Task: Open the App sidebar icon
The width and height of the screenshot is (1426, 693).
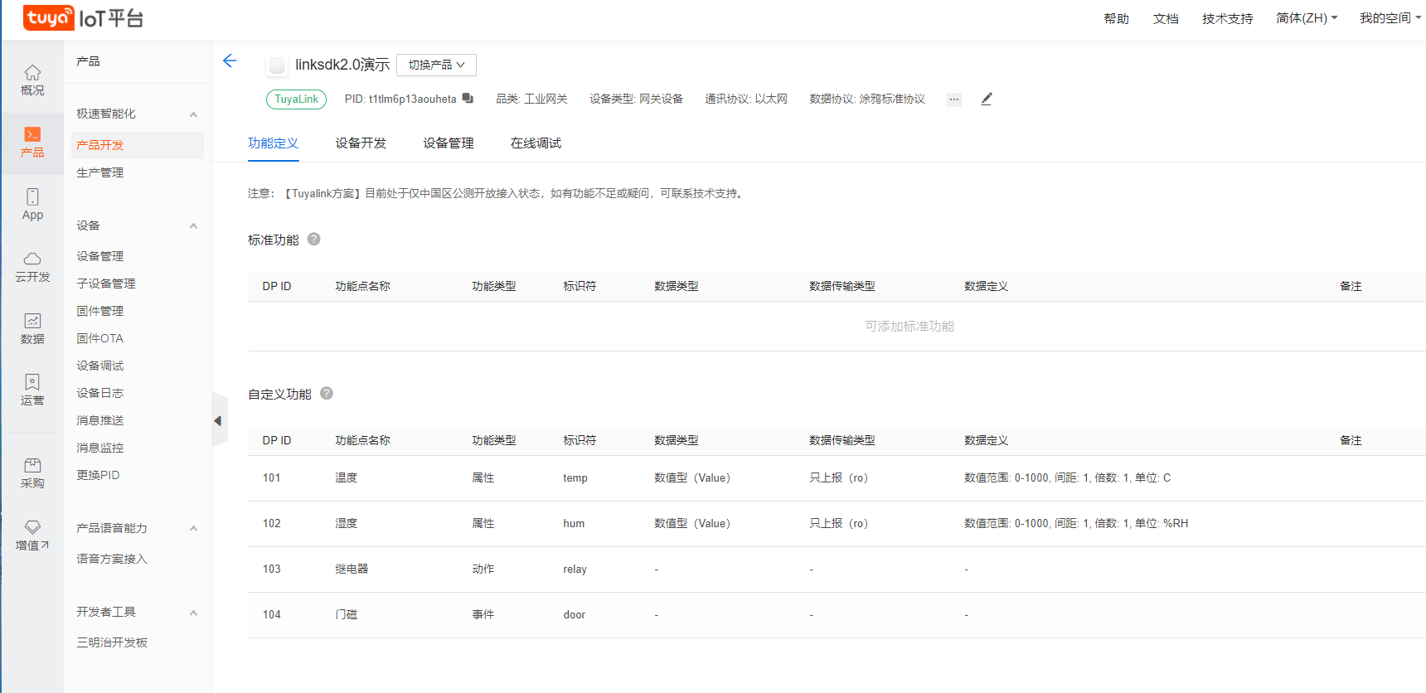Action: coord(32,205)
